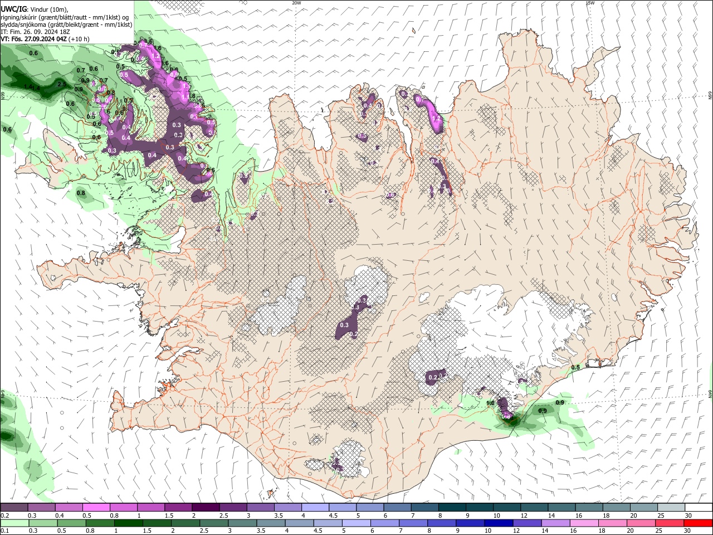Select the light pink swatch at 16 in lower legend
The width and height of the screenshot is (713, 535).
point(584,523)
